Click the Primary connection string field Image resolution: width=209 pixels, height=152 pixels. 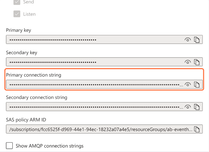[x=92, y=84]
